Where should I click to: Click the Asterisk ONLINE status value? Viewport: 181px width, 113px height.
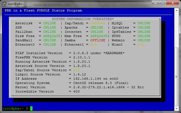(x=50, y=23)
